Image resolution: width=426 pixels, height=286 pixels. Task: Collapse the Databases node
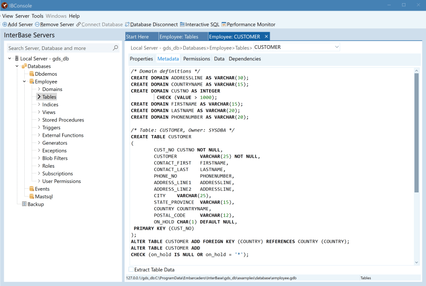[x=17, y=66]
